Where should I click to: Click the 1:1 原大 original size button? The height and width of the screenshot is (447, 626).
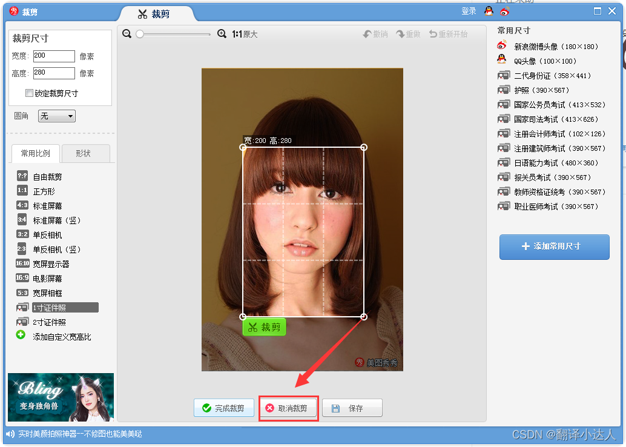pyautogui.click(x=245, y=35)
